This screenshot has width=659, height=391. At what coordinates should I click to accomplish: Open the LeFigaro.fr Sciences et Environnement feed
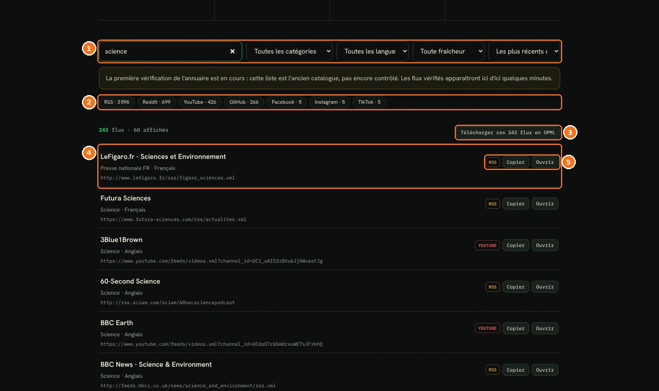click(x=545, y=162)
